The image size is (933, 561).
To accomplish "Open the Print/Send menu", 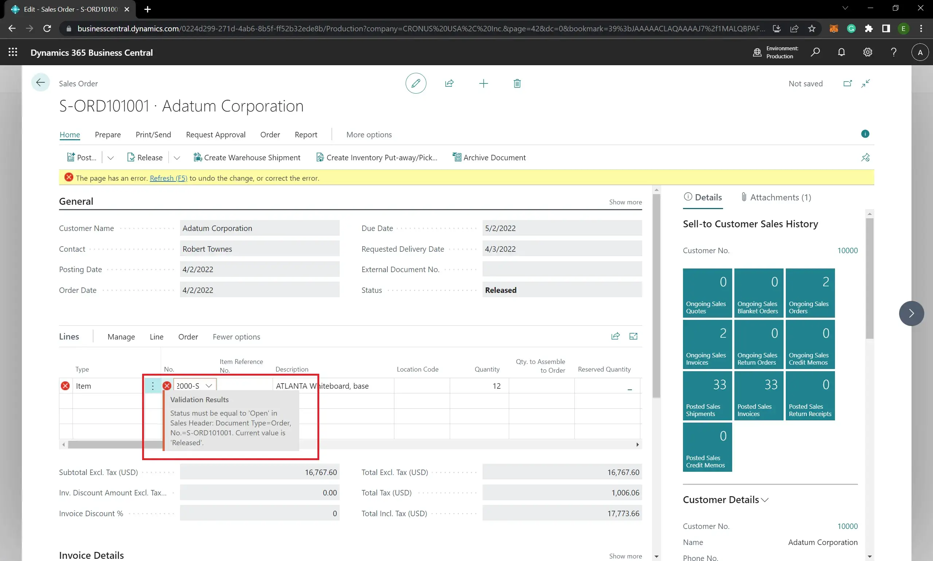I will point(153,134).
